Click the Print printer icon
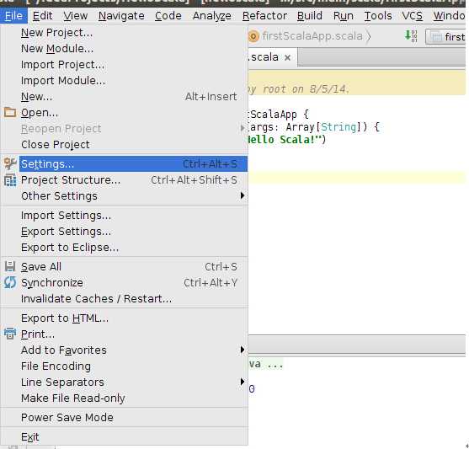This screenshot has height=449, width=469. pyautogui.click(x=10, y=334)
